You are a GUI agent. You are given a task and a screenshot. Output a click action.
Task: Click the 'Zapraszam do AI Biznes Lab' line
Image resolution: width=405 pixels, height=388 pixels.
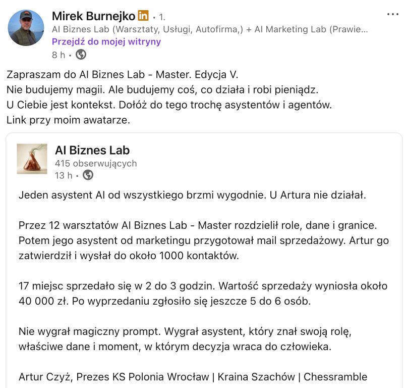click(122, 74)
